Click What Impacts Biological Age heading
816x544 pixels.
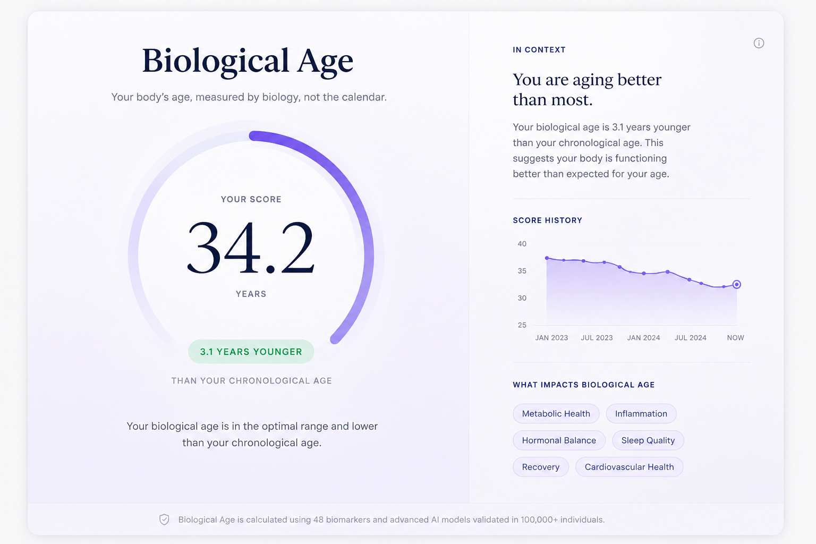pyautogui.click(x=583, y=385)
